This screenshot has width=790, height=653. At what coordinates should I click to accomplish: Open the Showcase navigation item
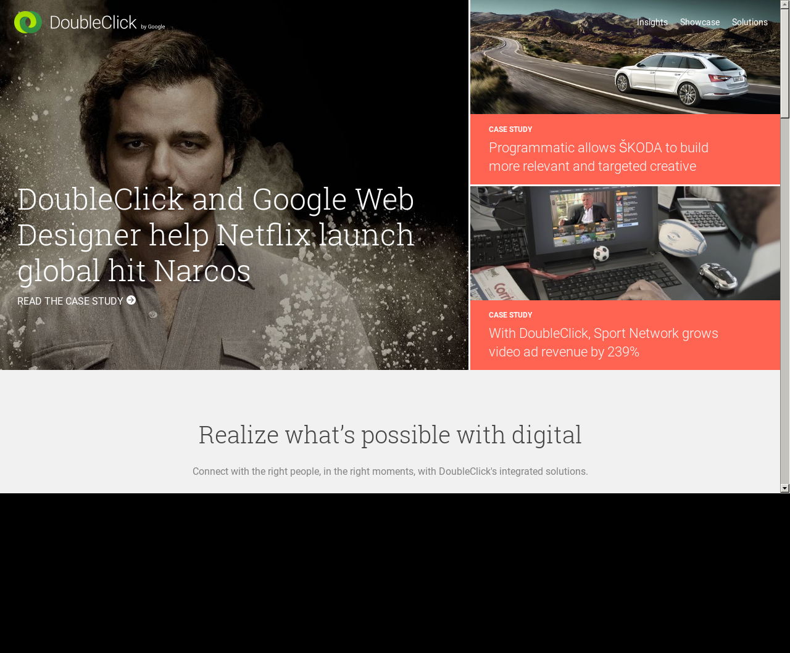click(699, 22)
